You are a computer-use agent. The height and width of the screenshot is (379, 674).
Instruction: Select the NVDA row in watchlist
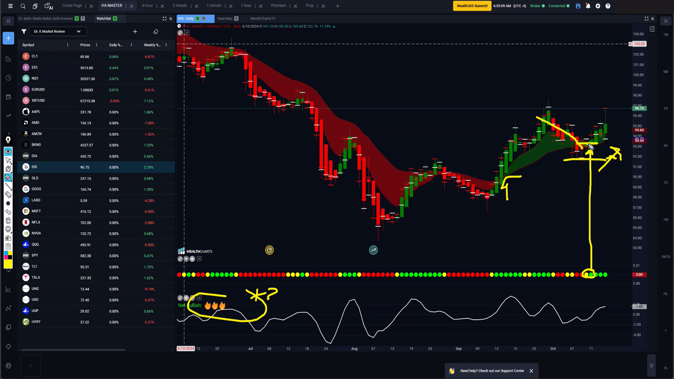(x=96, y=233)
